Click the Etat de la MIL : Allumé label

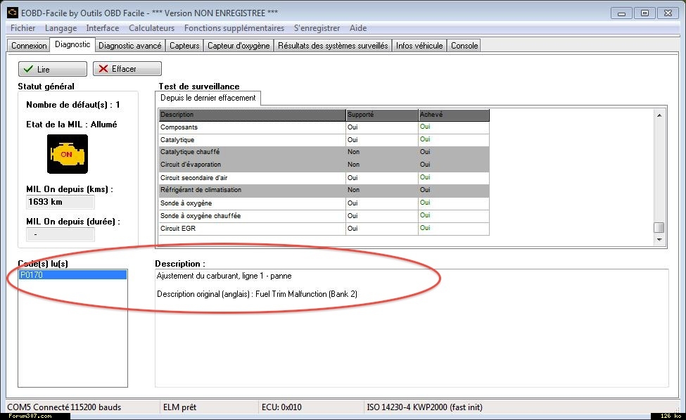tap(71, 125)
